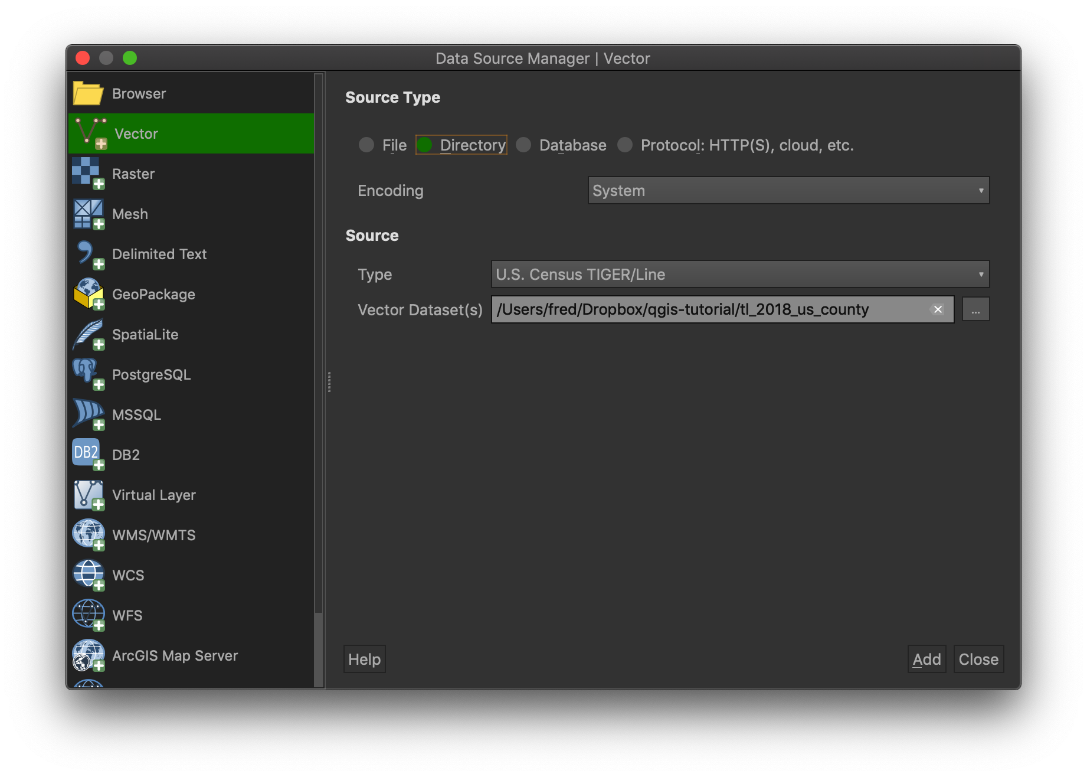The width and height of the screenshot is (1087, 777).
Task: Click the Browser folder icon
Action: pyautogui.click(x=89, y=93)
